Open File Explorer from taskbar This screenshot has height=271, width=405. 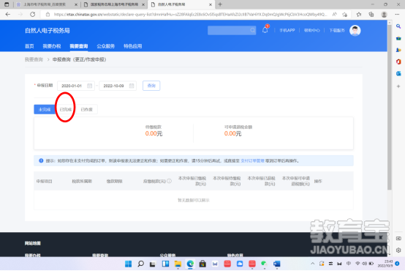(x=178, y=264)
